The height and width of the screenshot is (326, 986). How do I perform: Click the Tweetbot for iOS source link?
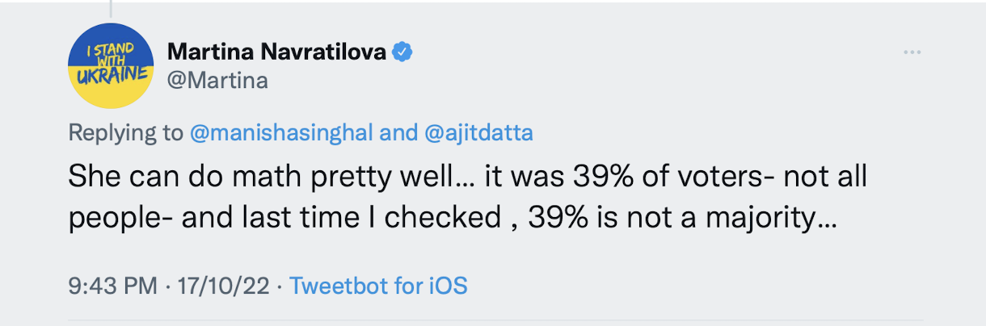coord(378,285)
